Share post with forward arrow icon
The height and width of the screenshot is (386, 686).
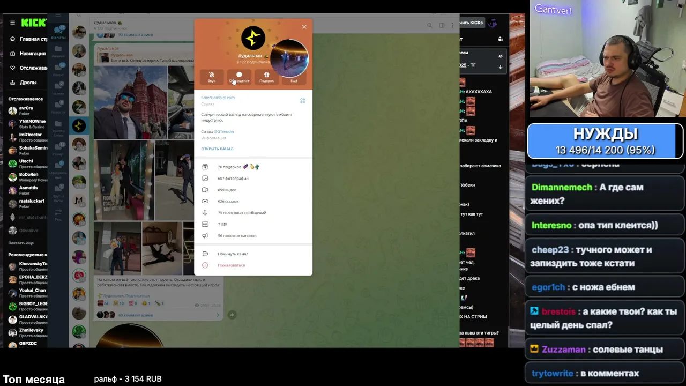click(232, 315)
